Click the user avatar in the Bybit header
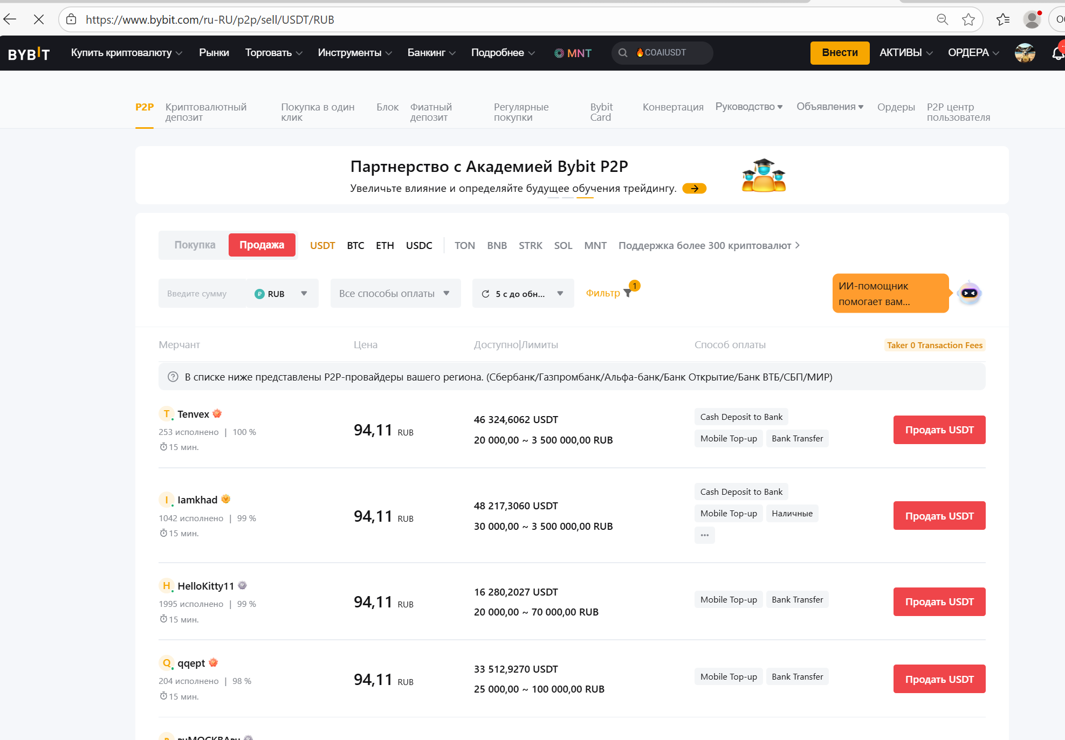The width and height of the screenshot is (1065, 740). (x=1025, y=53)
